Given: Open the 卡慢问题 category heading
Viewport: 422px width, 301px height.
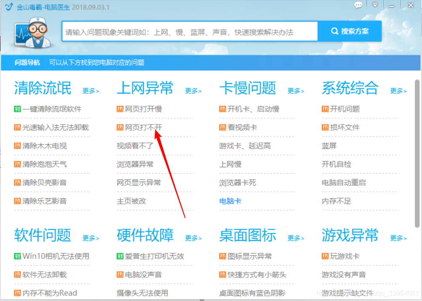Looking at the screenshot, I should click(x=247, y=88).
